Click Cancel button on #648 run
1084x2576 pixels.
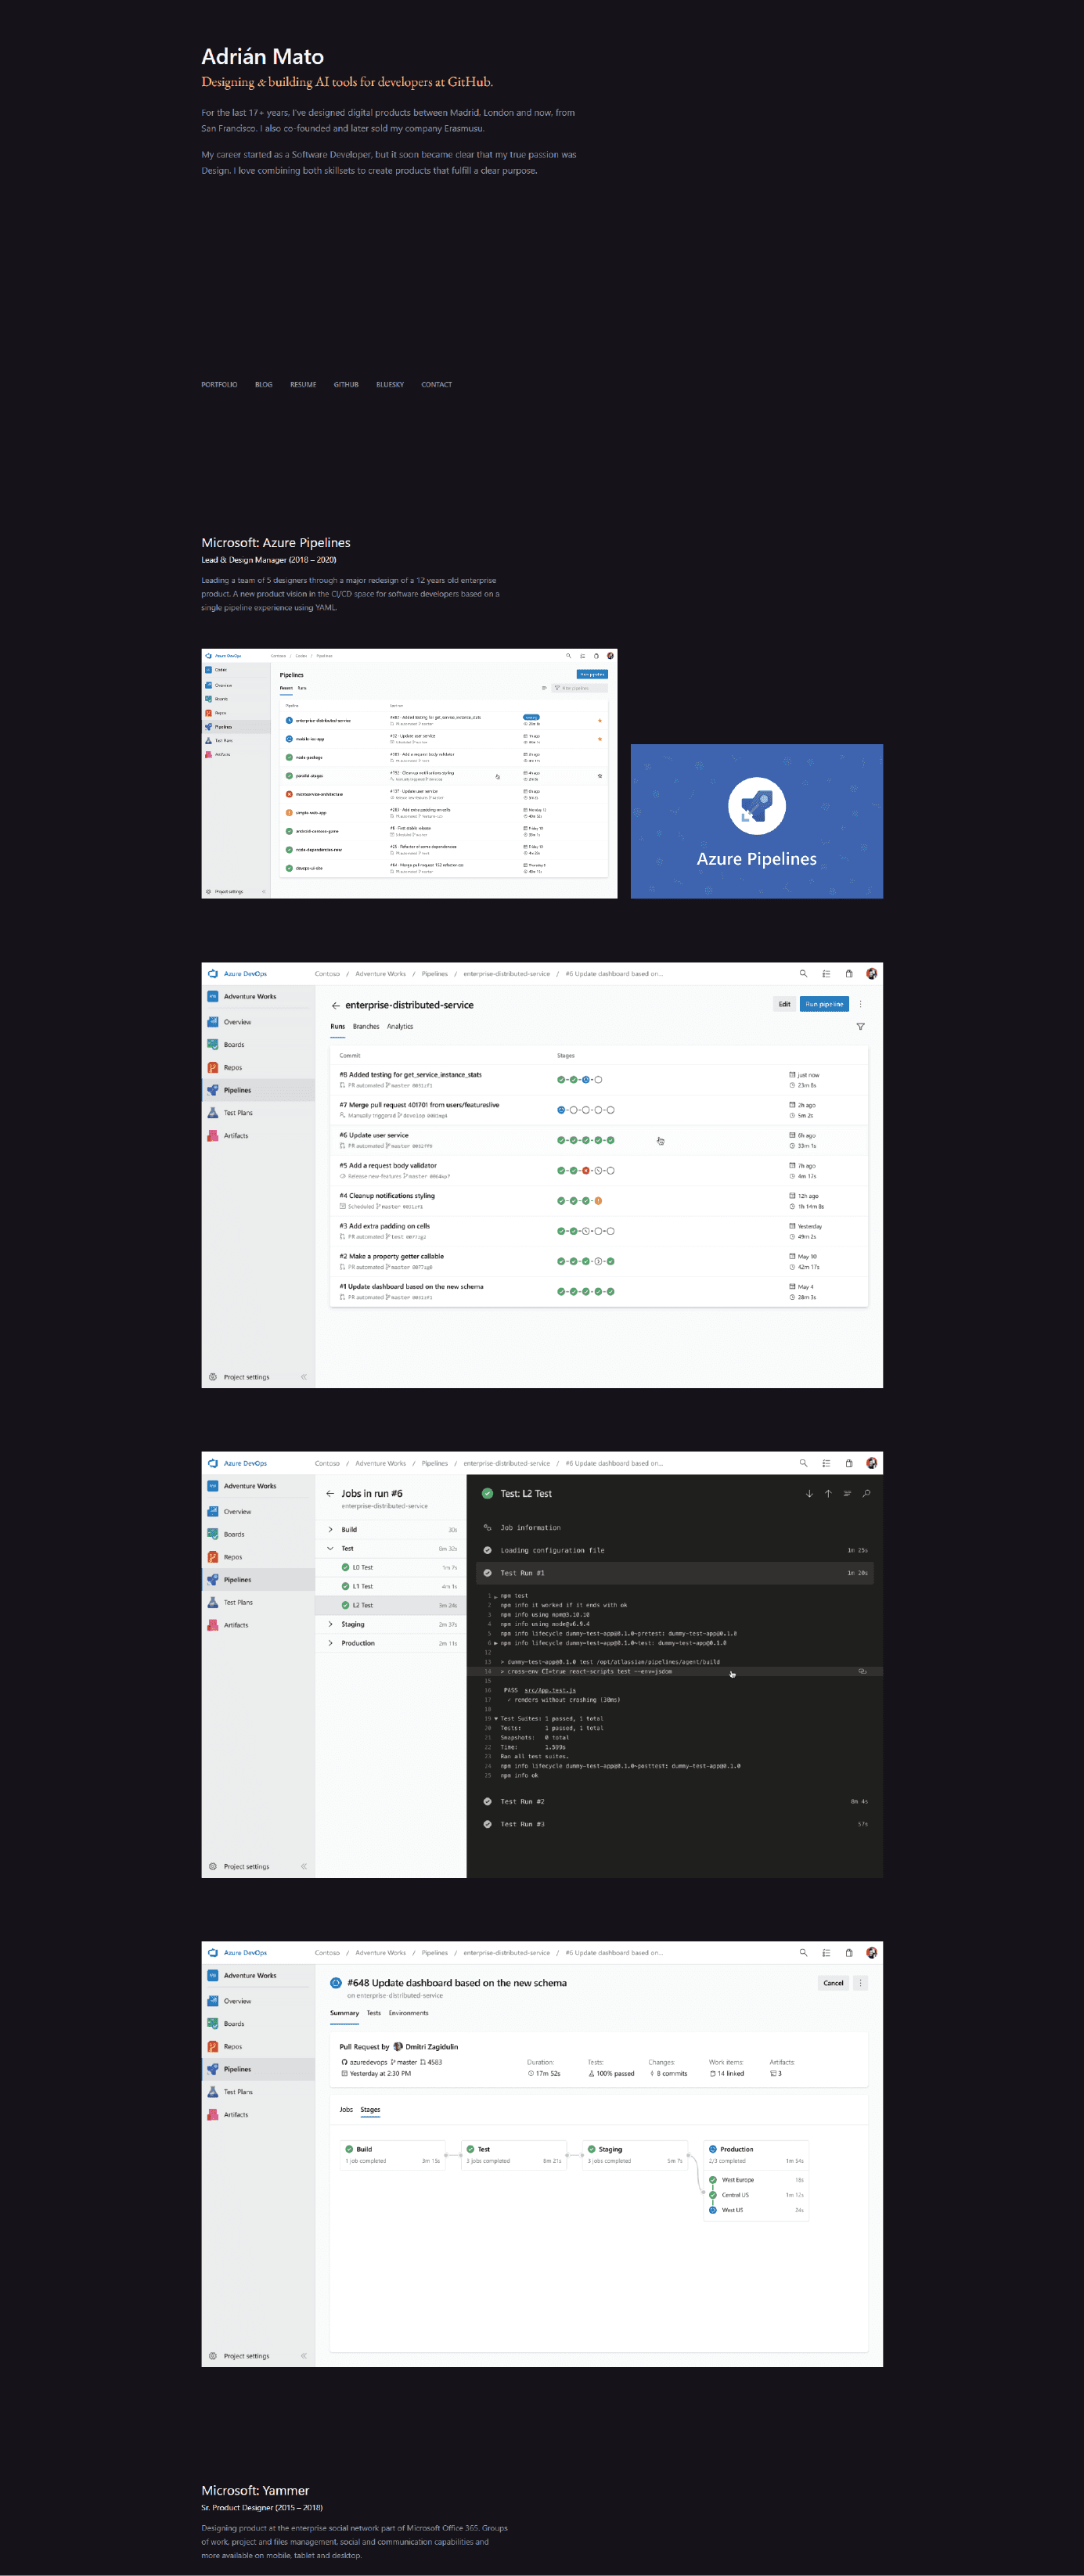[x=833, y=1982]
